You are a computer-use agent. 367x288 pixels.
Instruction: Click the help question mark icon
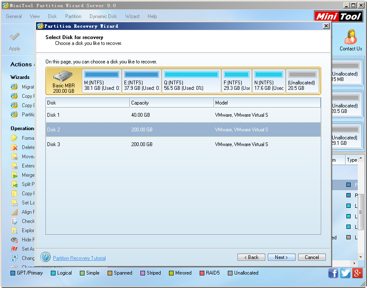click(45, 257)
